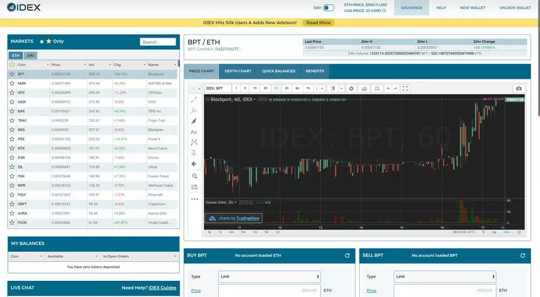Image resolution: width=540 pixels, height=297 pixels.
Task: Open the IDEX Guides link
Action: click(x=163, y=288)
